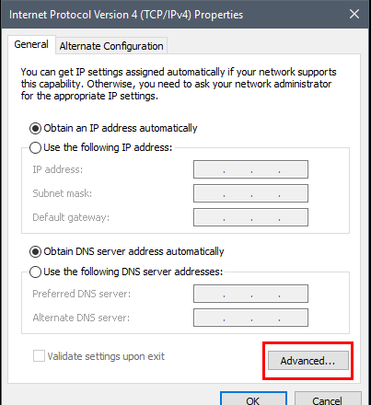Screen dimensions: 371x405
Task: Click last octet of Preferred DNS server field
Action: (x=293, y=294)
